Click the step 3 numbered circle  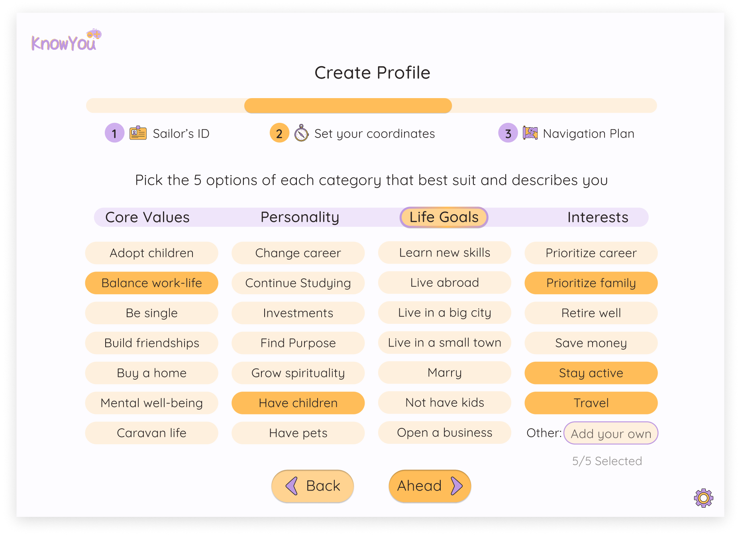point(507,133)
